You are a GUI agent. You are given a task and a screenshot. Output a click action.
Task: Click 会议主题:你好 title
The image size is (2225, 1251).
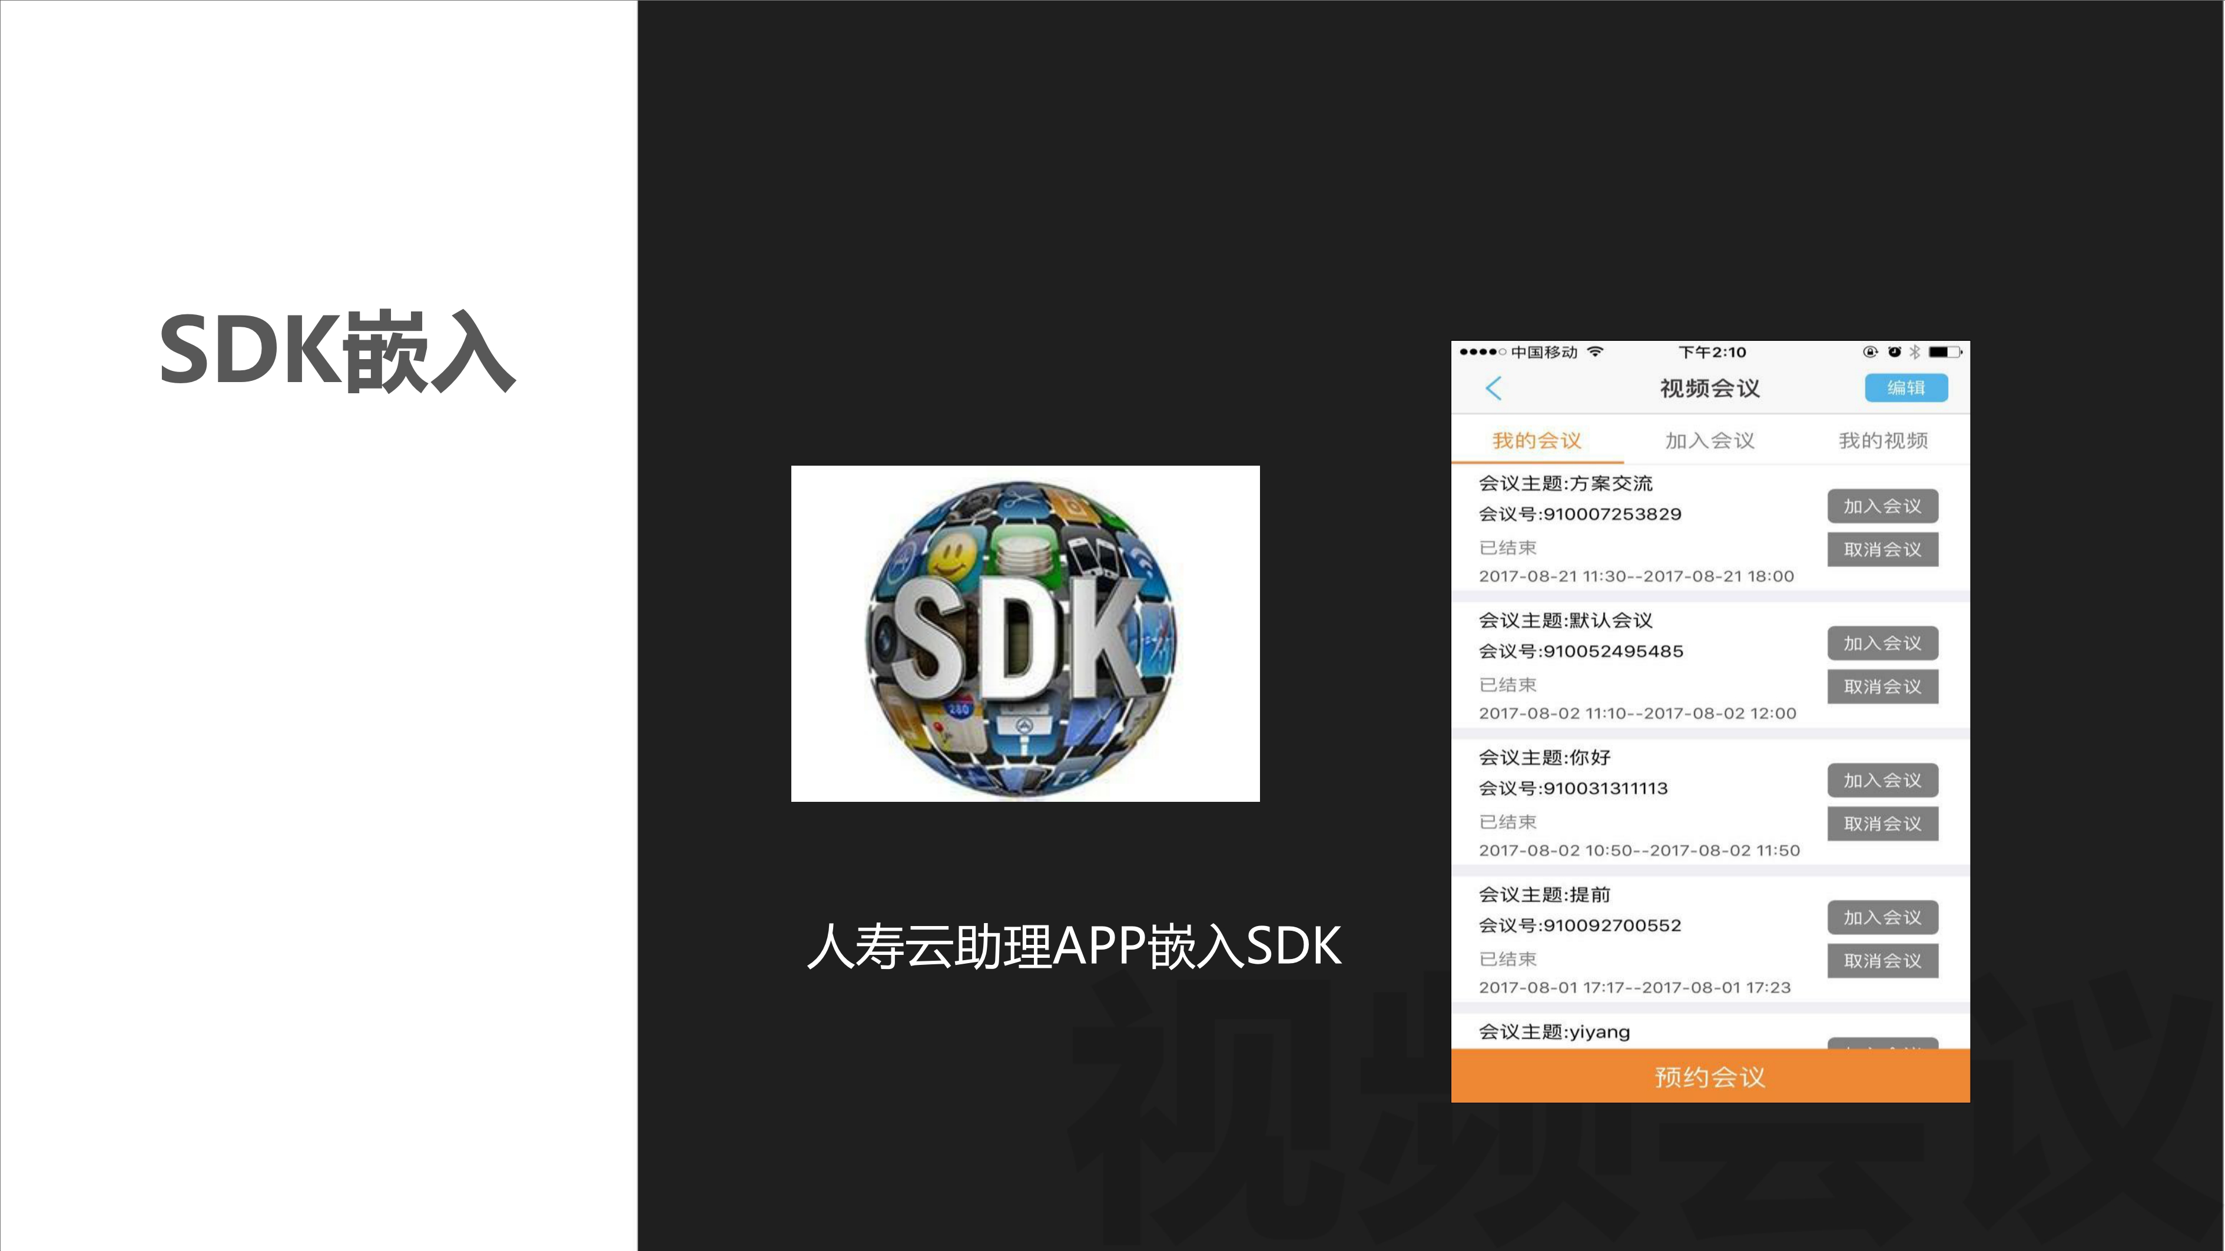tap(1544, 758)
